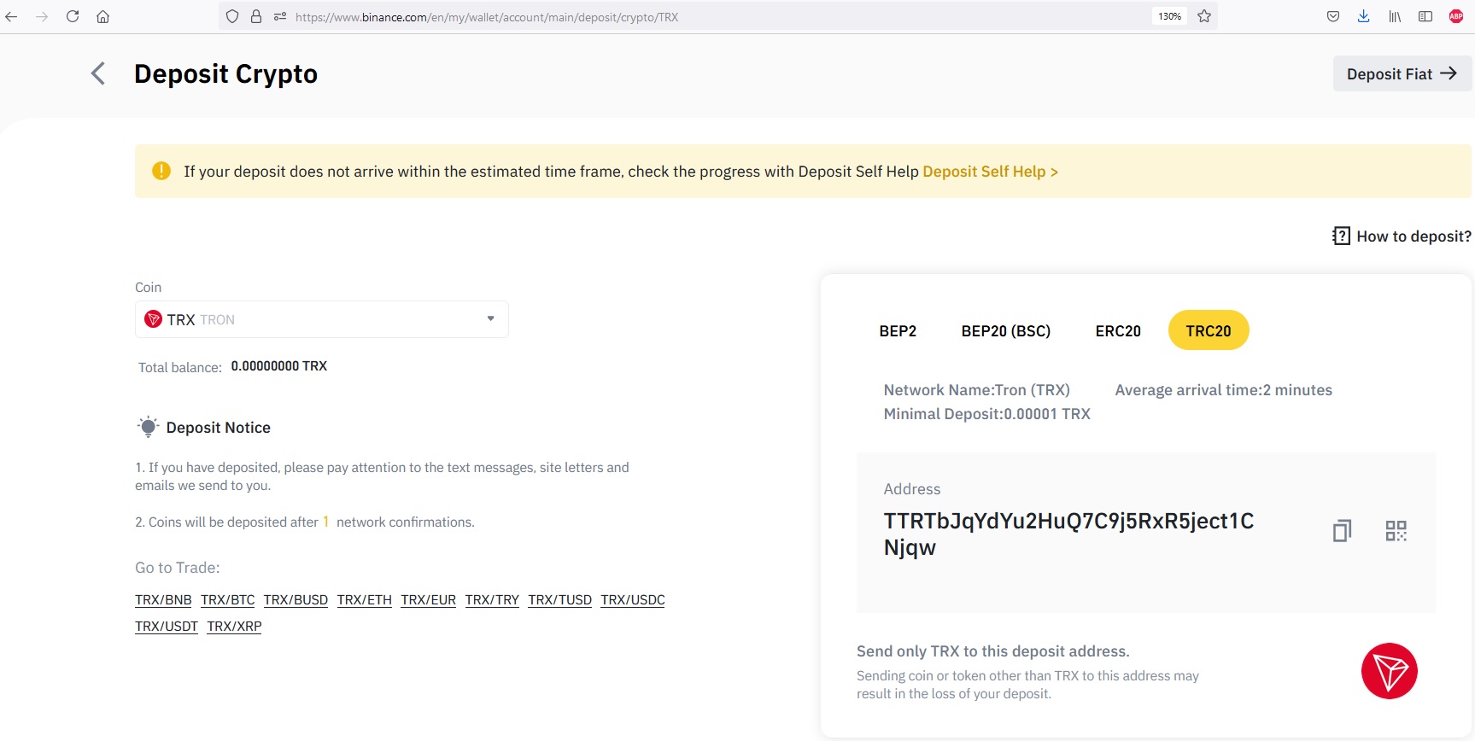Viewport: 1475px width, 741px height.
Task: Click the red TRON logo badge
Action: coord(1389,671)
